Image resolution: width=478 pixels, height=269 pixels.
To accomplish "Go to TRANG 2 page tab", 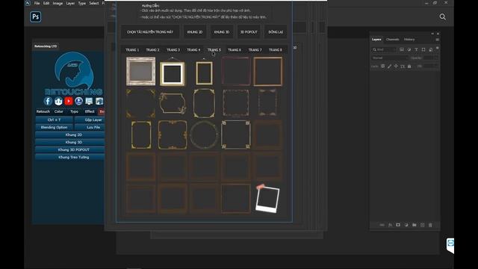I will click(152, 50).
